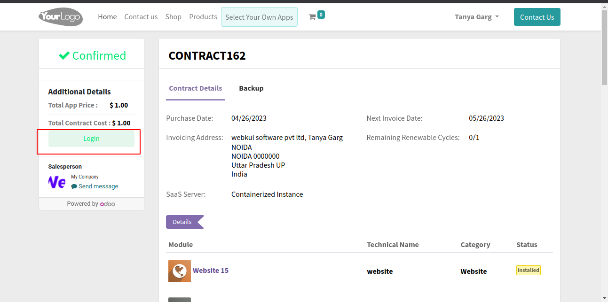Click the salesperson company avatar image
This screenshot has width=608, height=302.
(x=57, y=182)
